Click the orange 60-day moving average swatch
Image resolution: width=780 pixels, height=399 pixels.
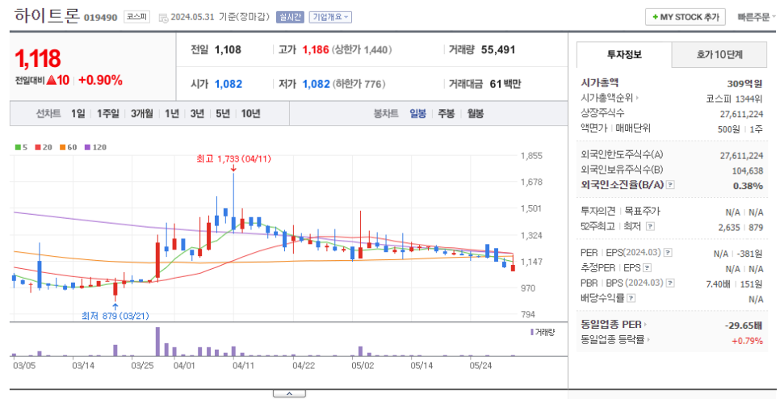[x=63, y=147]
